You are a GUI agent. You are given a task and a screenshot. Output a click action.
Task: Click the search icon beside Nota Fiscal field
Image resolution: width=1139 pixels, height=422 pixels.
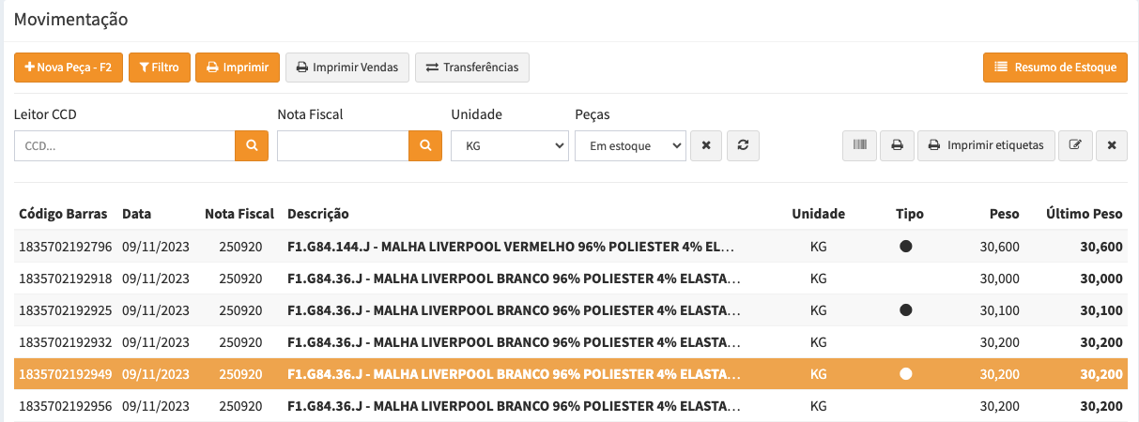click(424, 145)
